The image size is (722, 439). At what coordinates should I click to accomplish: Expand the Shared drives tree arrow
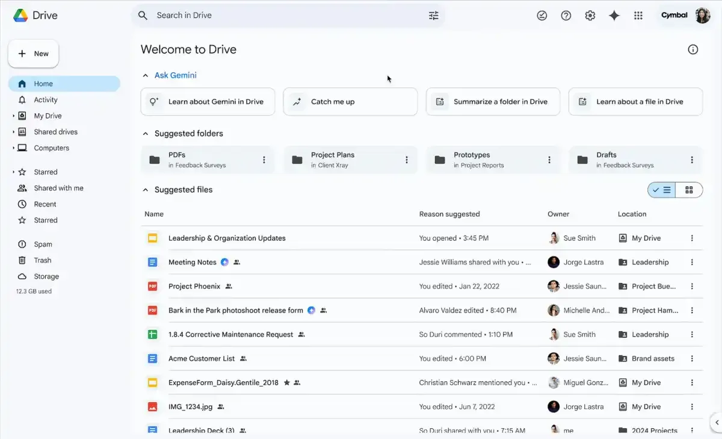tap(13, 132)
